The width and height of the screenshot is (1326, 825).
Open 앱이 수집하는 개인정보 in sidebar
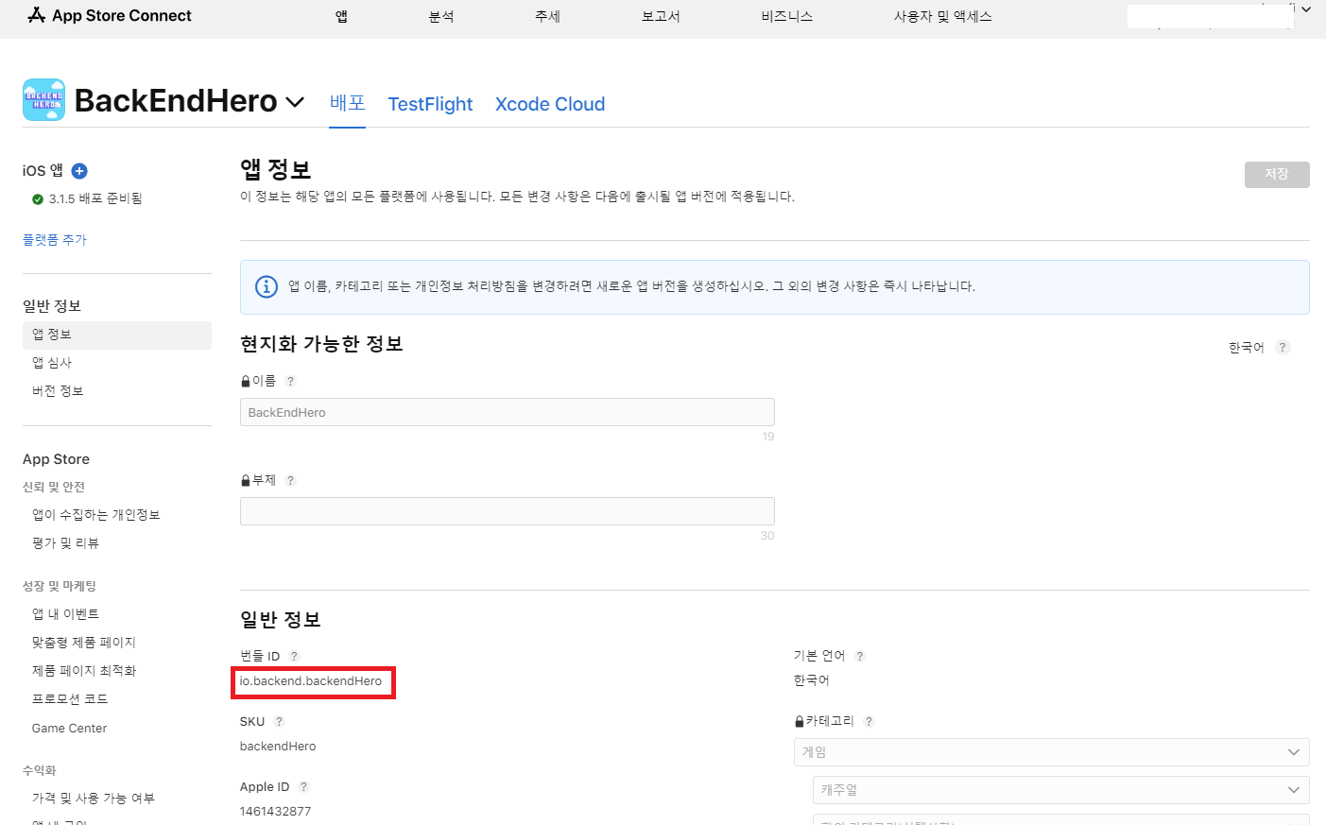click(x=96, y=515)
